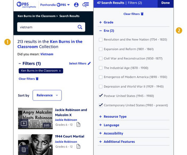Click the PBS LearningMedia logo

pos(26,5)
